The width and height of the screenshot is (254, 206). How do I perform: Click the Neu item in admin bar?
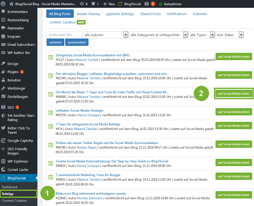click(x=109, y=4)
